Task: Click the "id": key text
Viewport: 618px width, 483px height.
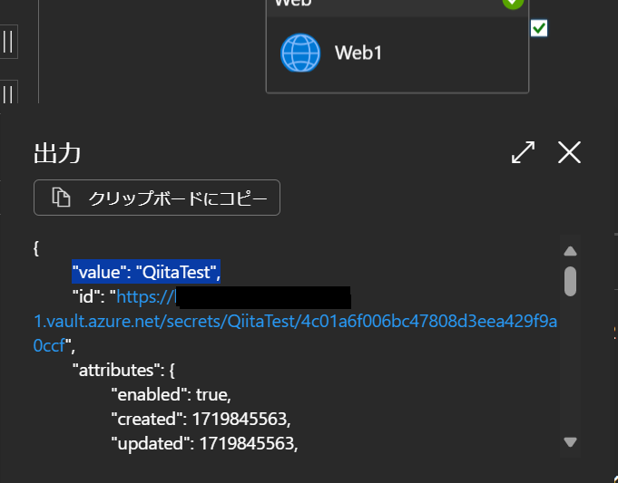Action: pos(89,297)
